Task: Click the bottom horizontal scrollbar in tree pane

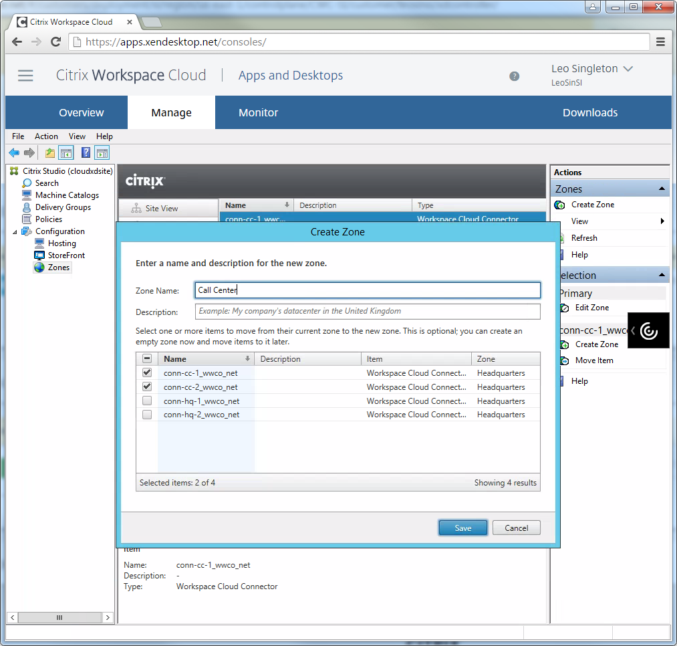Action: tap(59, 617)
